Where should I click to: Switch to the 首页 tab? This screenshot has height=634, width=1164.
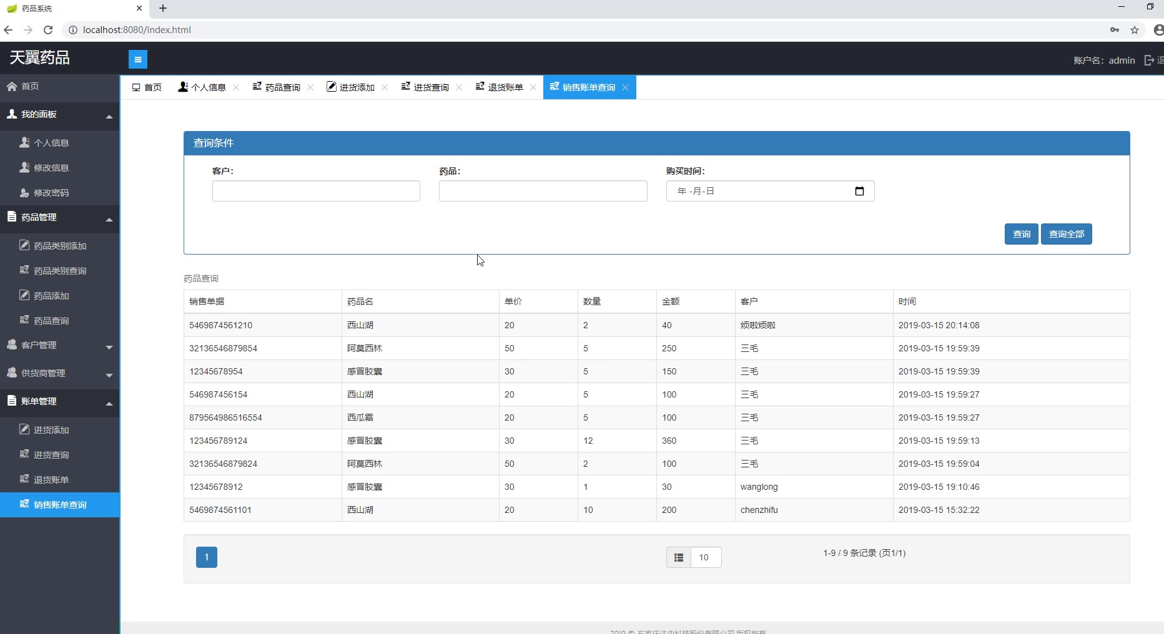pos(147,87)
